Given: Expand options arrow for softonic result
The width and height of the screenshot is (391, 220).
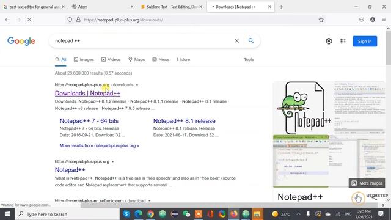Looking at the screenshot, I should click(x=149, y=201).
